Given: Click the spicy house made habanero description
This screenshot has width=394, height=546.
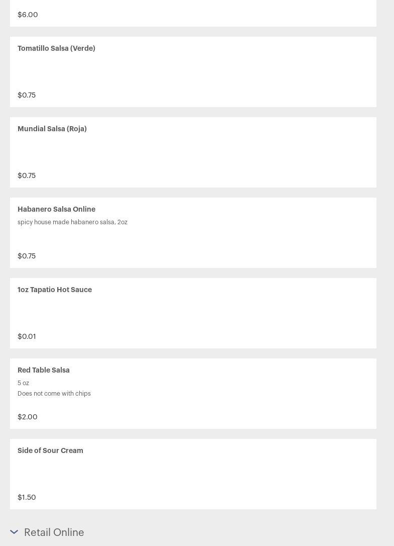Looking at the screenshot, I should [72, 222].
